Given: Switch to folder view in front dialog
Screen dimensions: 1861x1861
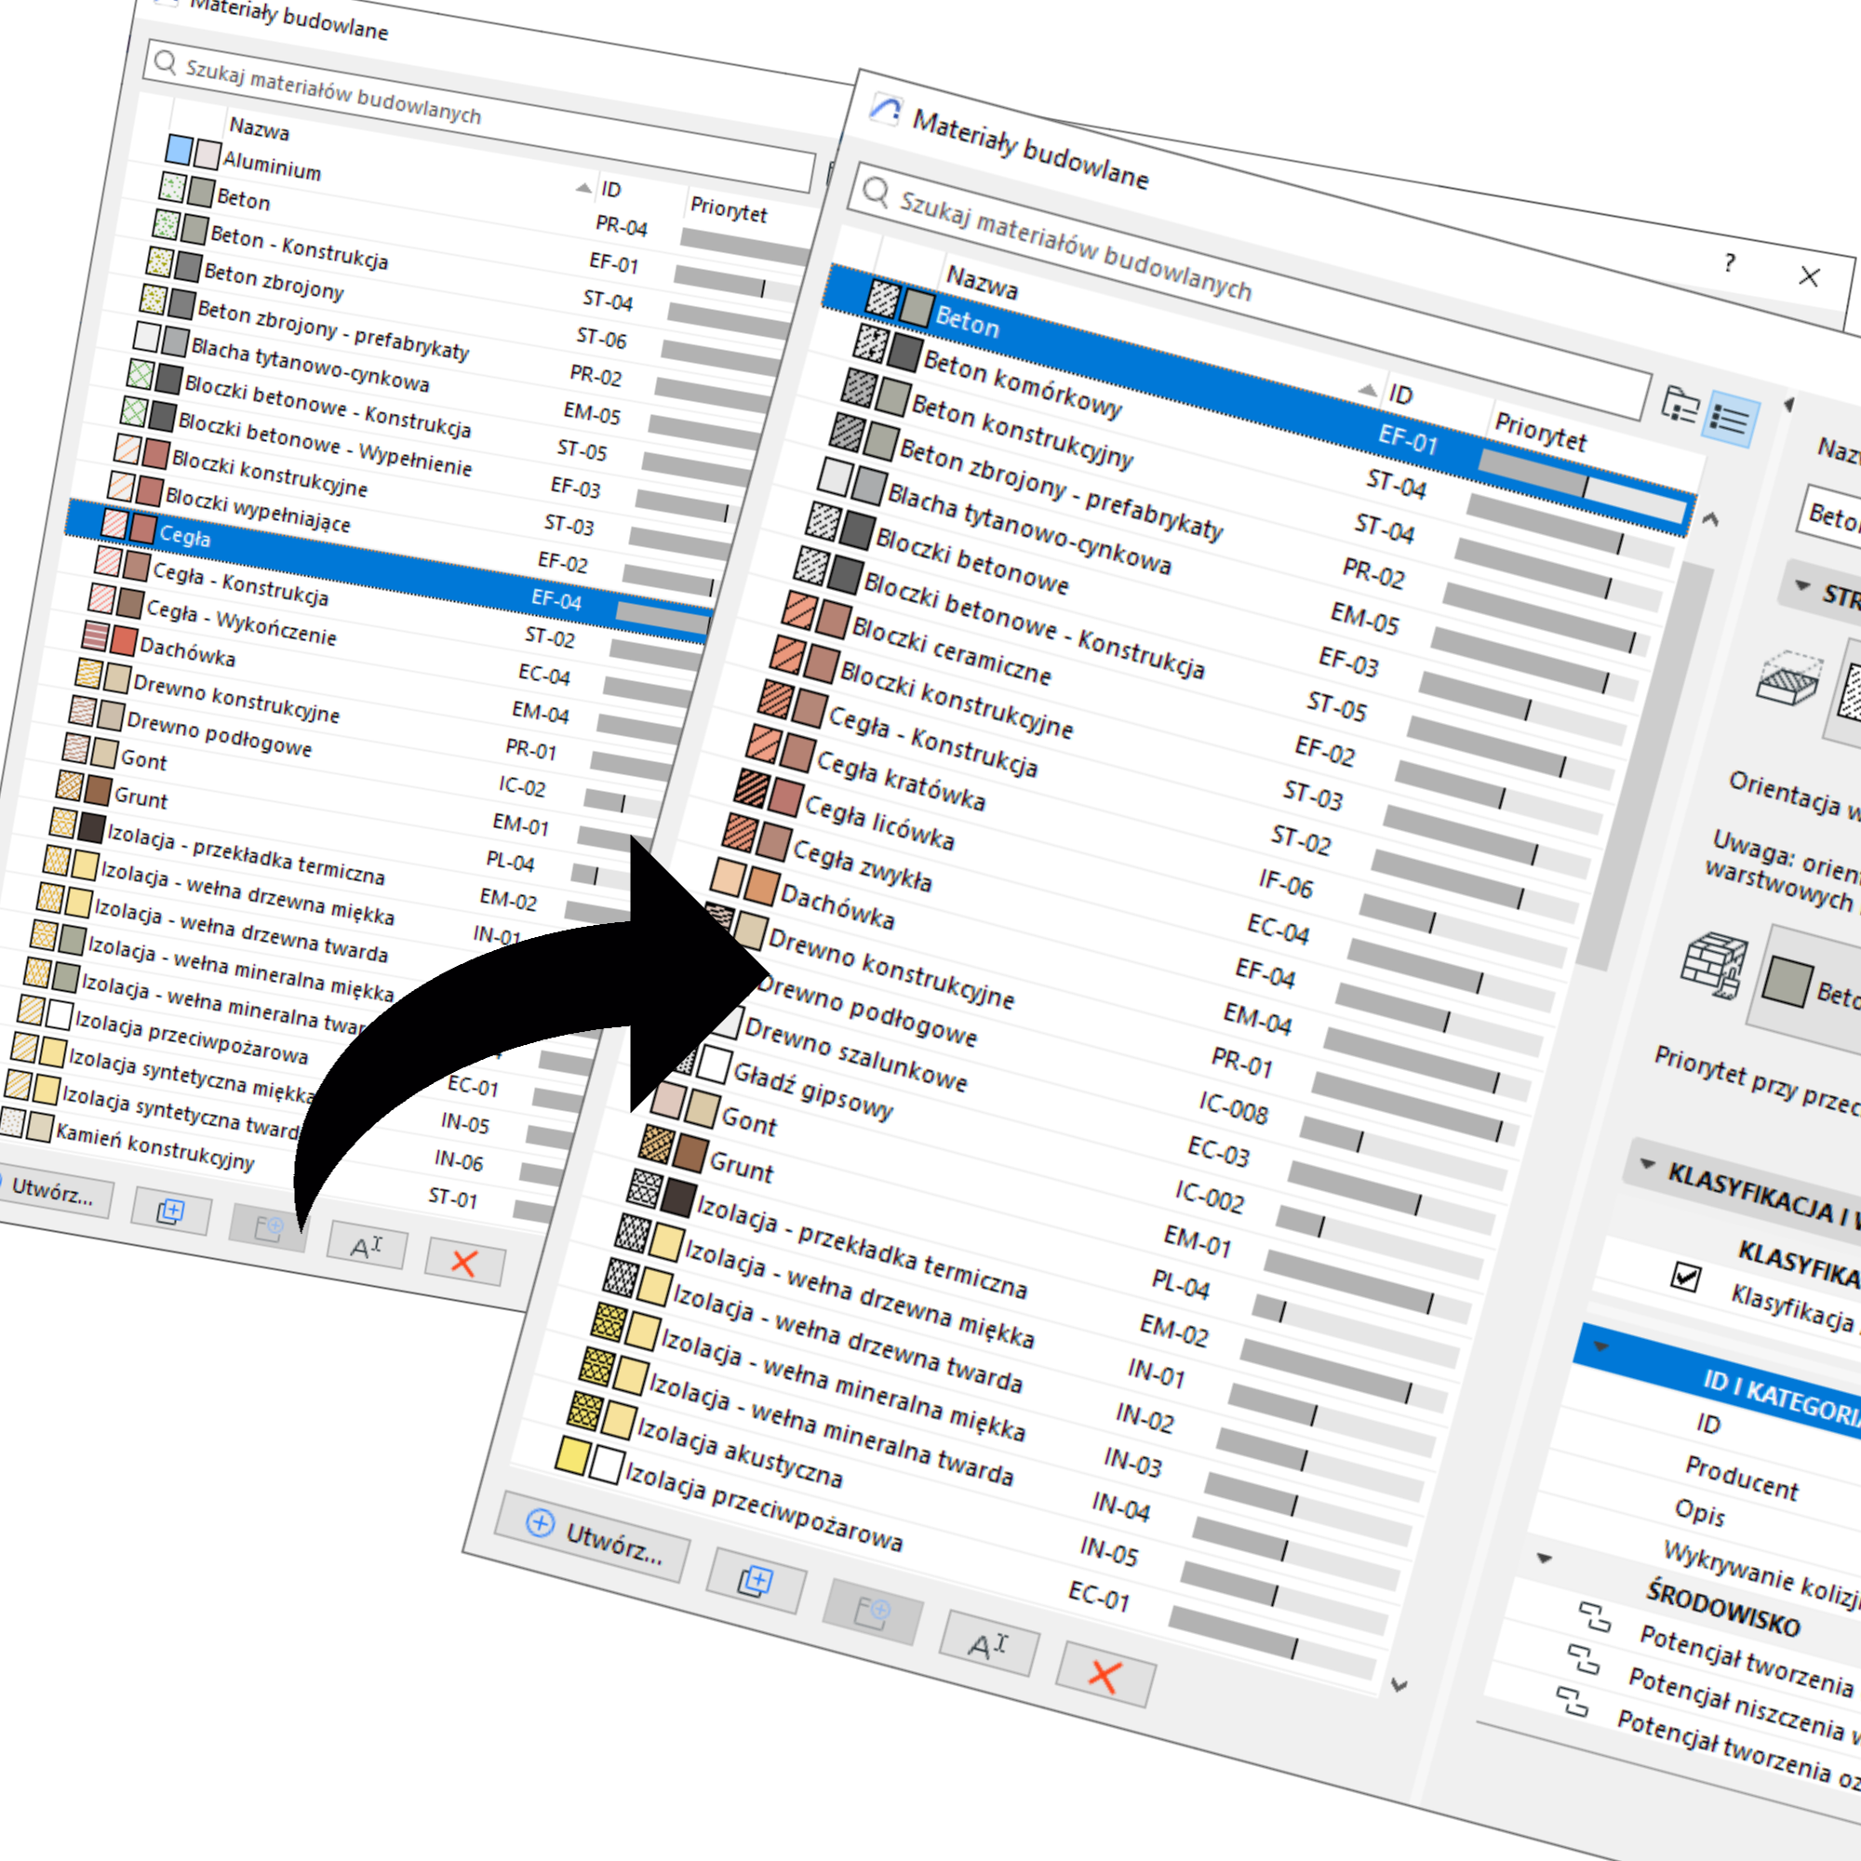Looking at the screenshot, I should pos(1680,405).
